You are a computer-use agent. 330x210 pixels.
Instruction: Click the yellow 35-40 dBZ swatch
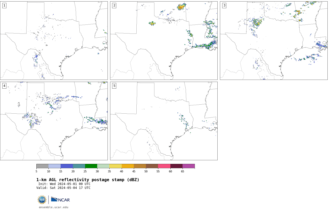click(x=115, y=166)
